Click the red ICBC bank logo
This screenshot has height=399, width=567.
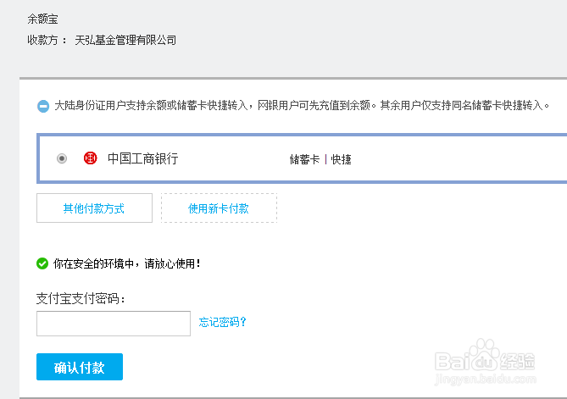pos(91,158)
